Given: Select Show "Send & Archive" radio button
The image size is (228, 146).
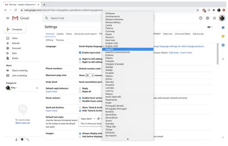Looking at the screenshot, I should (x=80, y=108).
